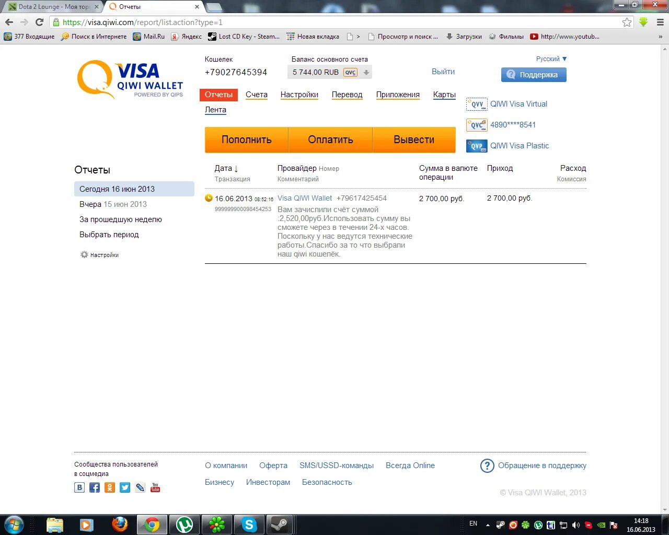
Task: Open the О компании footer link
Action: (x=226, y=466)
